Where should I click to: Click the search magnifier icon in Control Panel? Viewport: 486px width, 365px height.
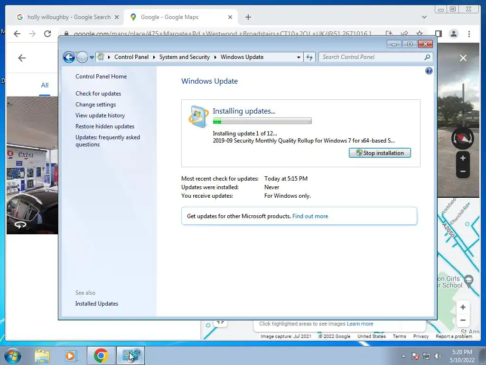[x=427, y=57]
